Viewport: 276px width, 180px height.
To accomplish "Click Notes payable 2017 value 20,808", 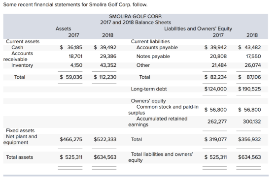I will pyautogui.click(x=218, y=57).
